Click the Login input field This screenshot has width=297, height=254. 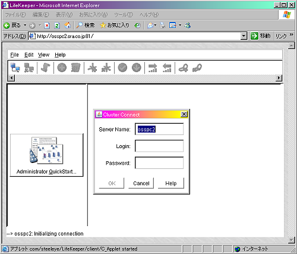(159, 146)
